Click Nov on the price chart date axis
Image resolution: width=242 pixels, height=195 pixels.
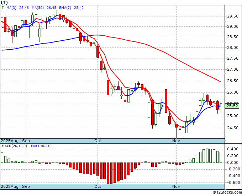[x=176, y=141]
